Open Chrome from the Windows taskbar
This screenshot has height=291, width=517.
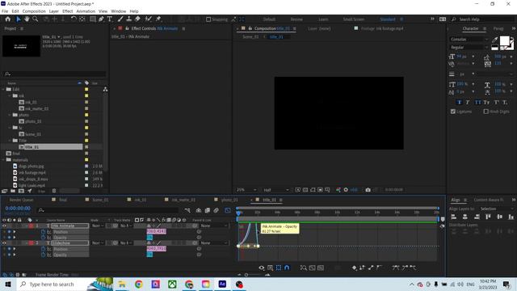coord(139,284)
